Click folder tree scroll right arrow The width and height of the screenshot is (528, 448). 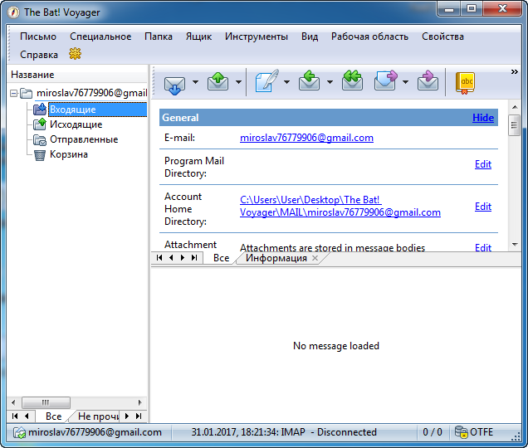coord(140,402)
